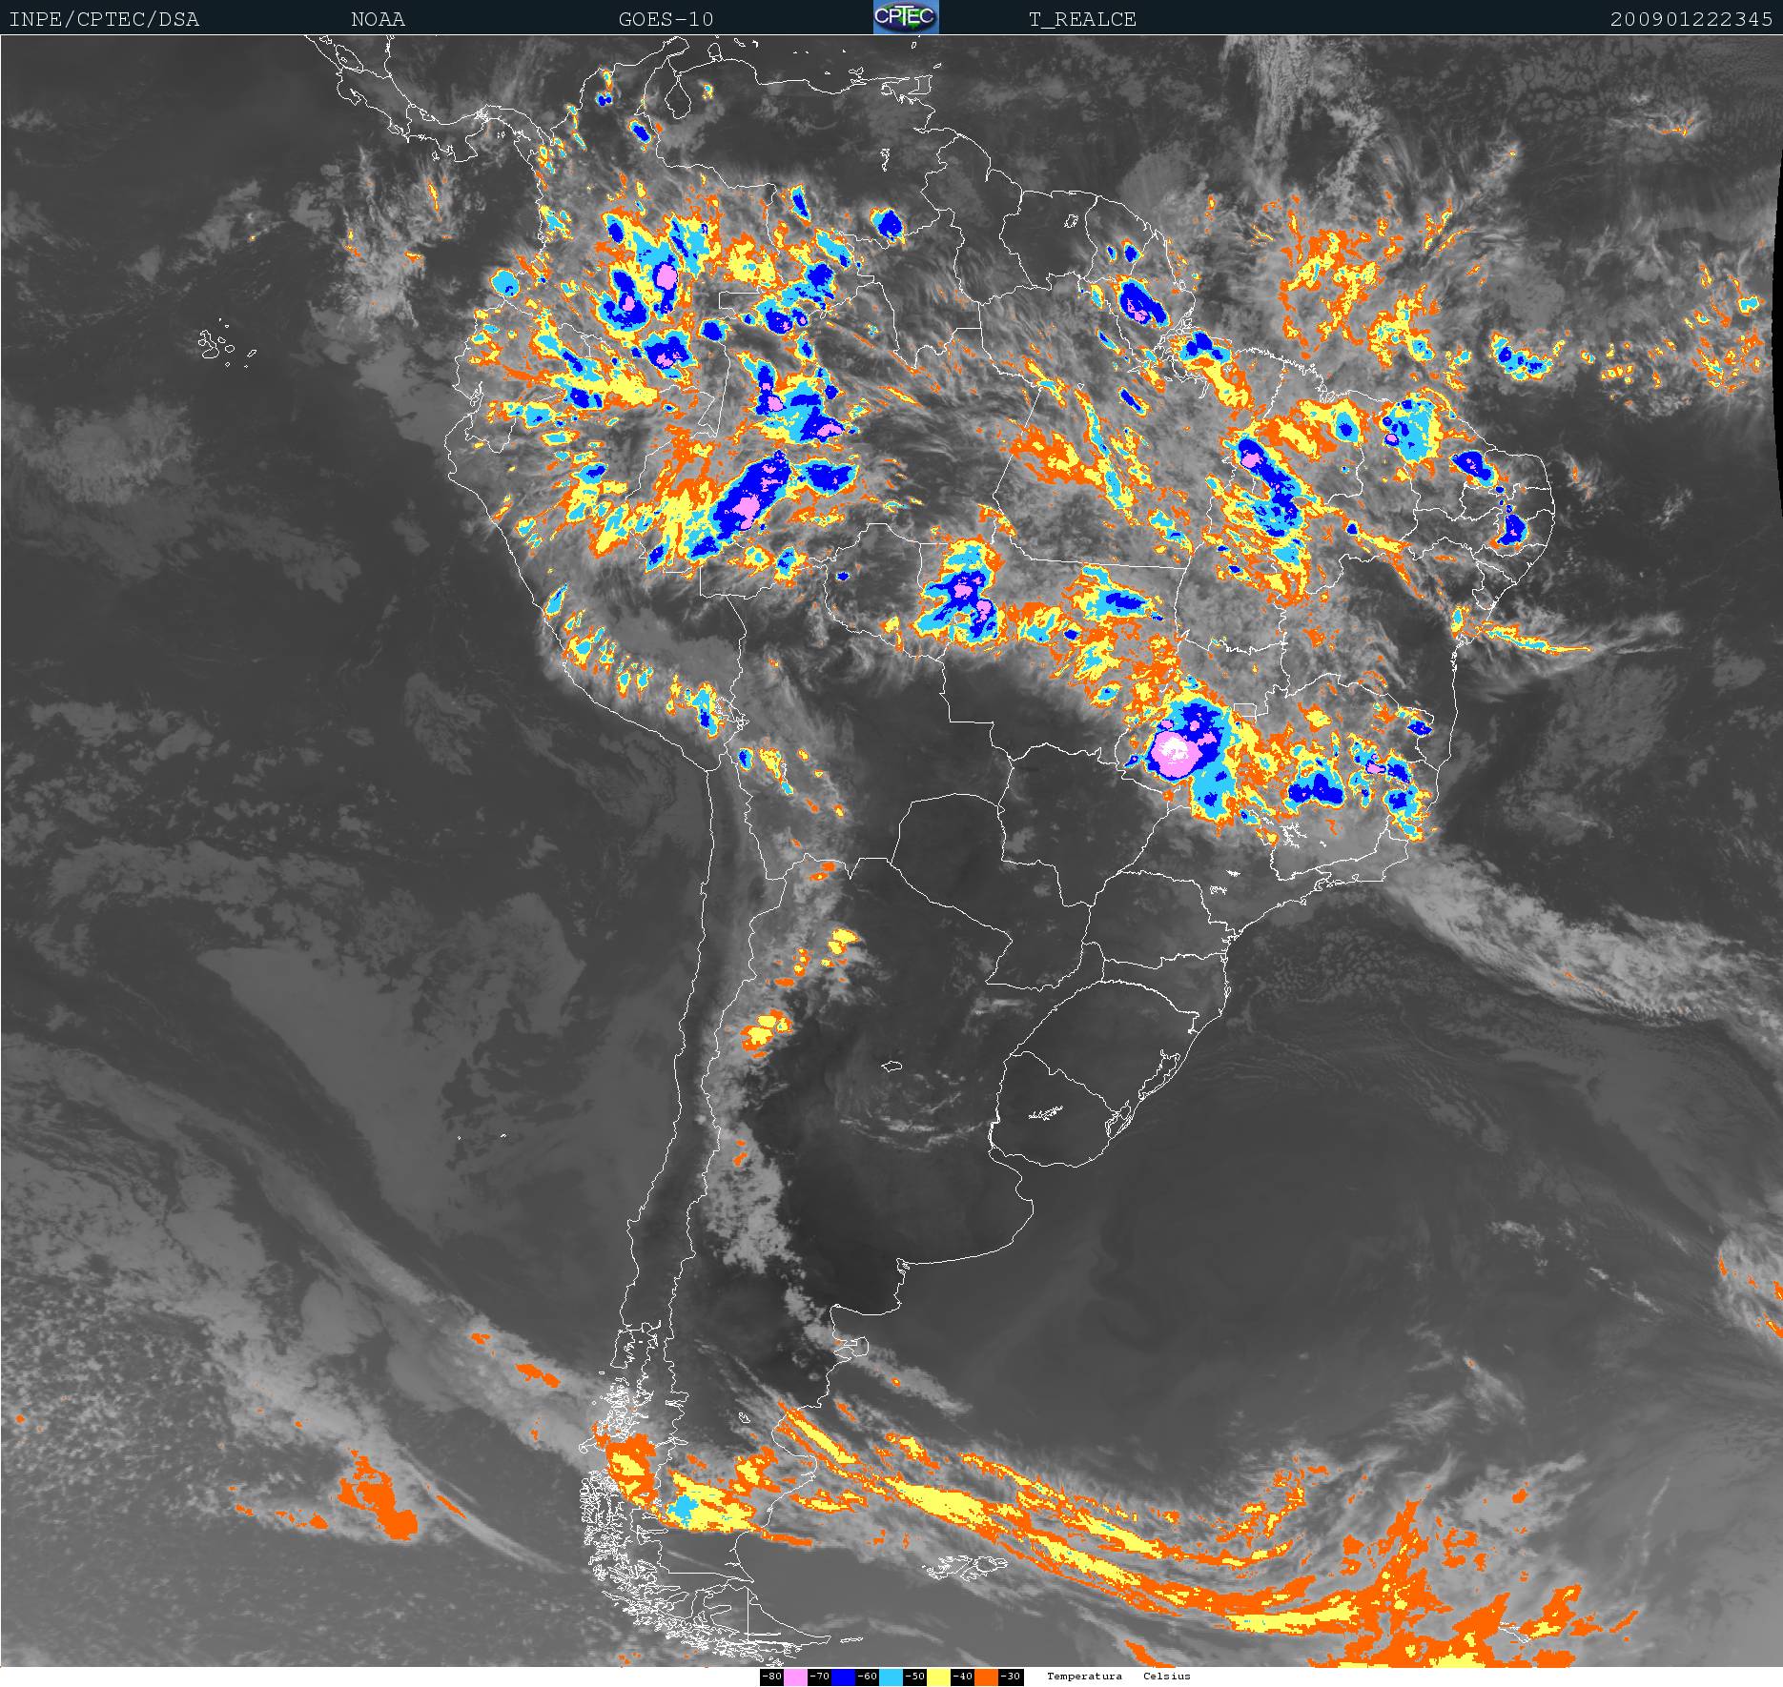The height and width of the screenshot is (1687, 1783).
Task: Click the CPTEC logo in the header
Action: [x=905, y=17]
